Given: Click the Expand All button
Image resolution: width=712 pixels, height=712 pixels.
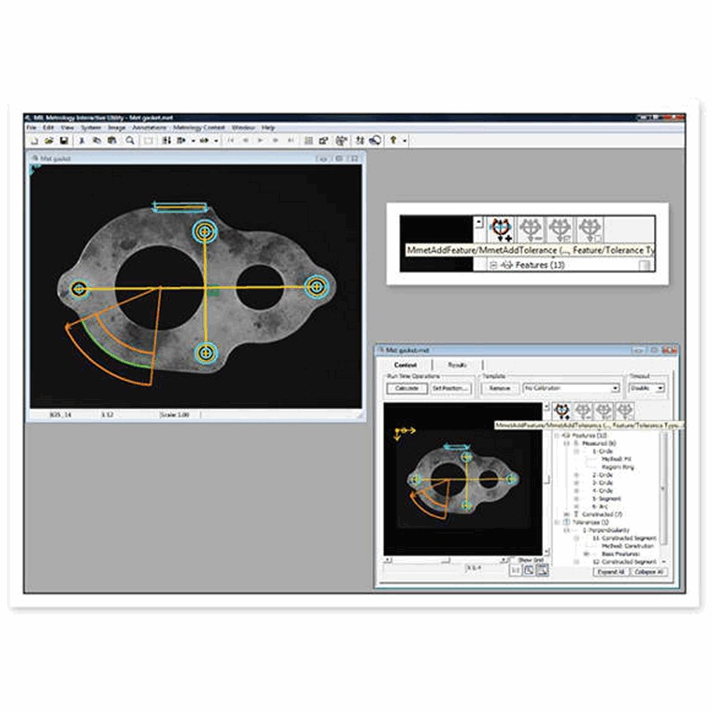Looking at the screenshot, I should pyautogui.click(x=610, y=572).
